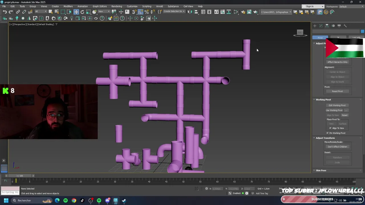Open the Chrome taskbar icon
Image resolution: width=365 pixels, height=205 pixels.
(74, 200)
